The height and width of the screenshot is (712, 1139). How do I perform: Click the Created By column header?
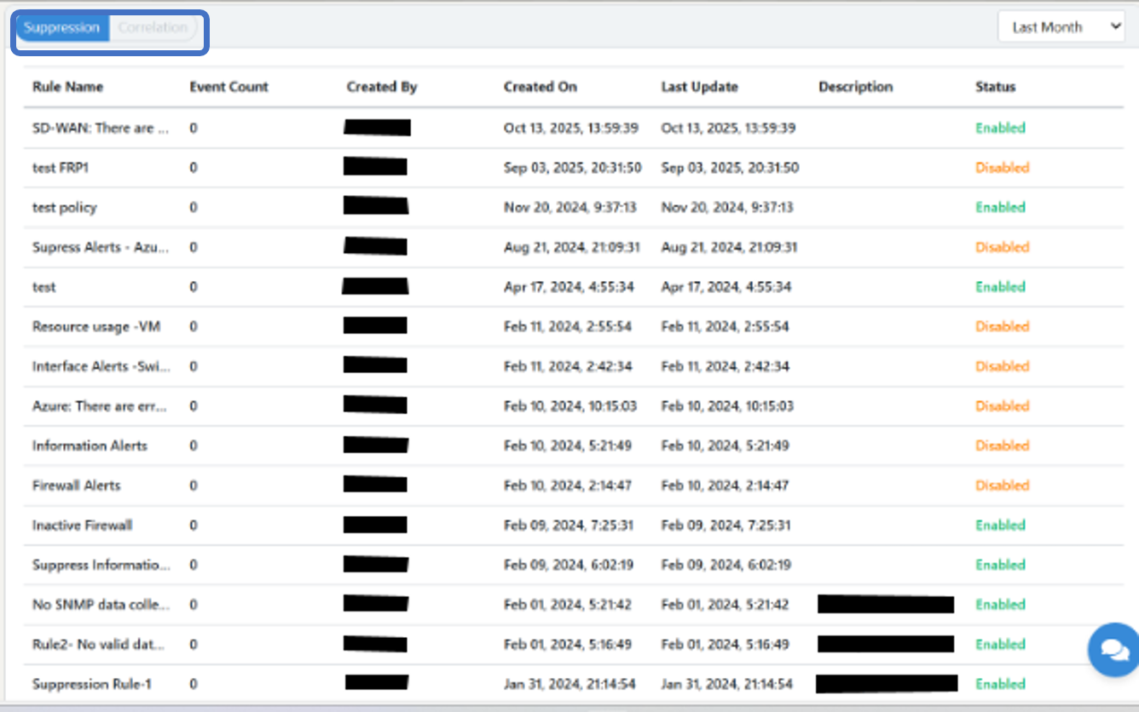coord(382,87)
